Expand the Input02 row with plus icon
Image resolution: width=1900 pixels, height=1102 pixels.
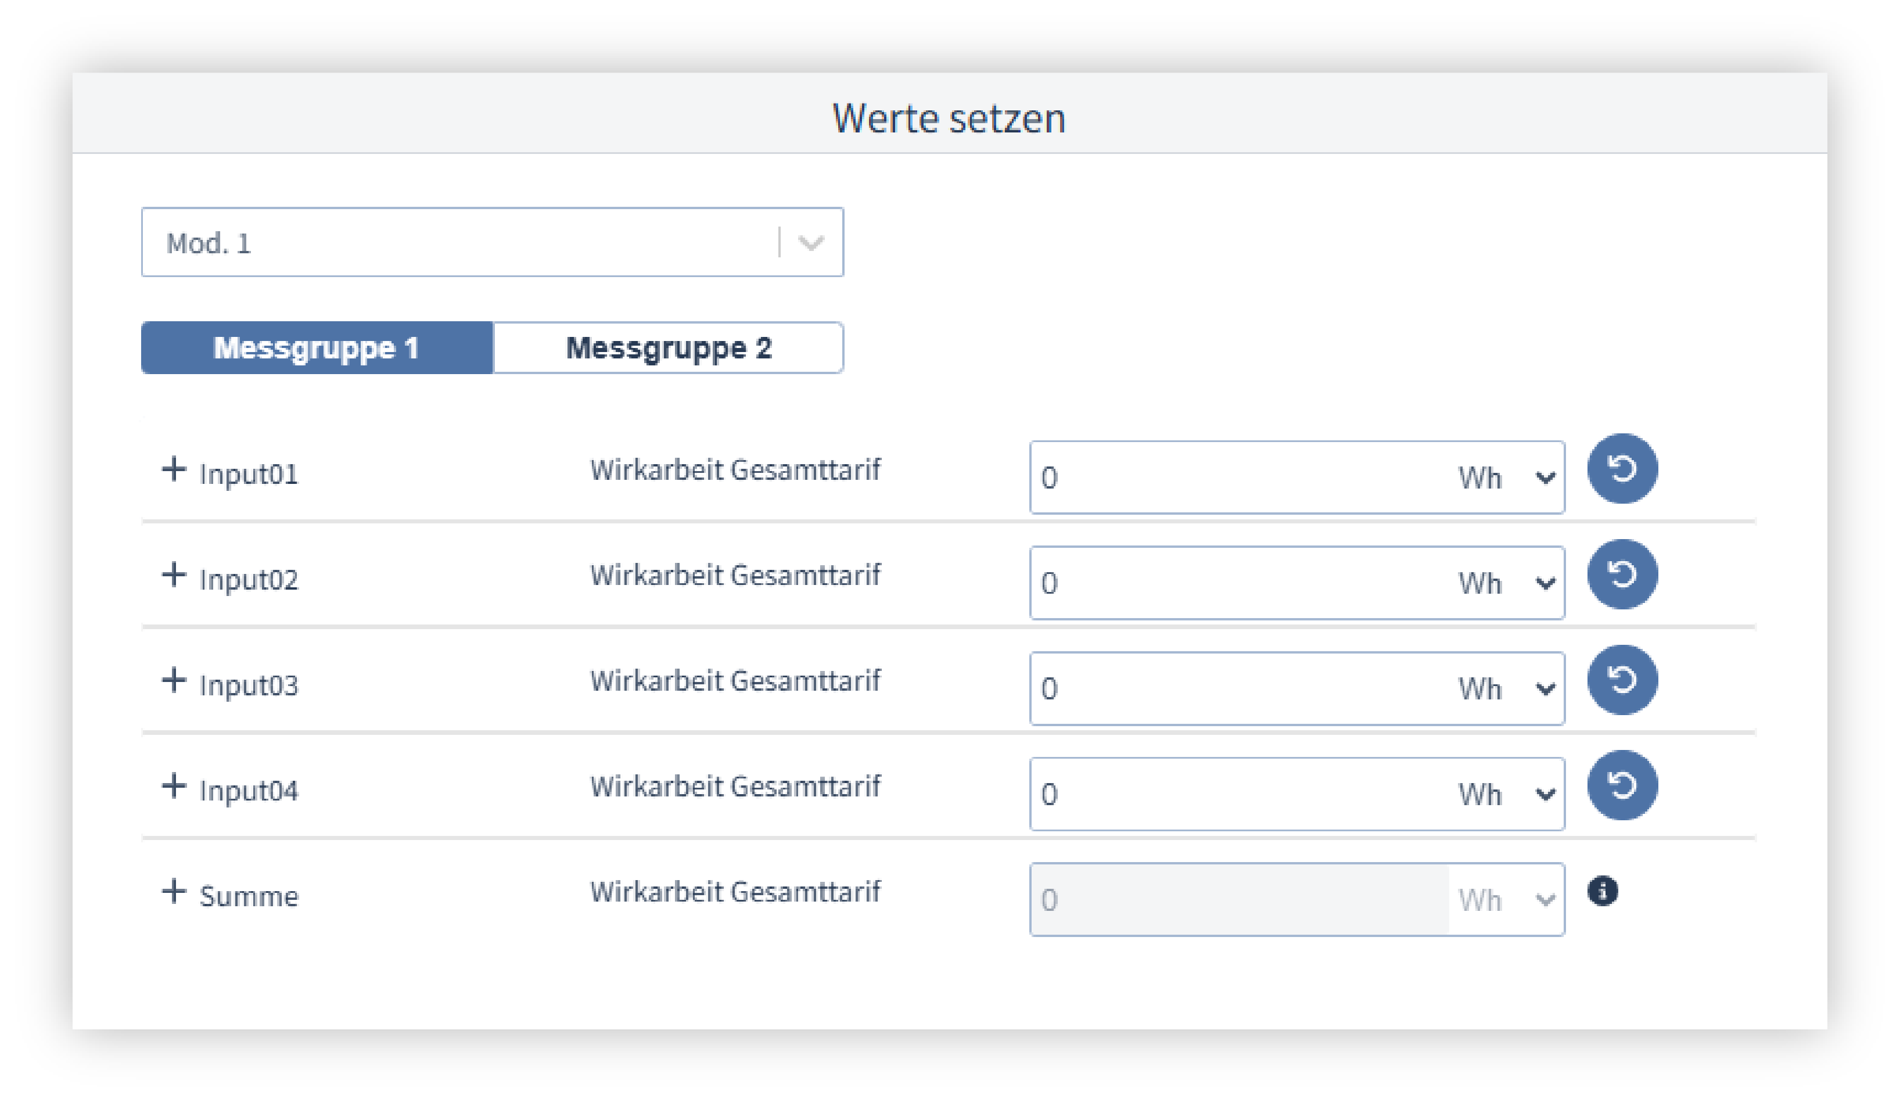tap(174, 575)
